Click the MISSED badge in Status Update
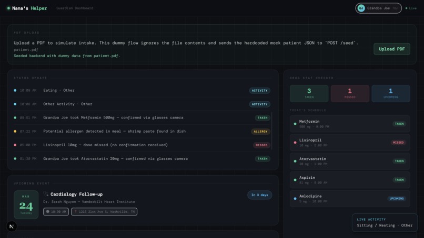 pyautogui.click(x=261, y=145)
